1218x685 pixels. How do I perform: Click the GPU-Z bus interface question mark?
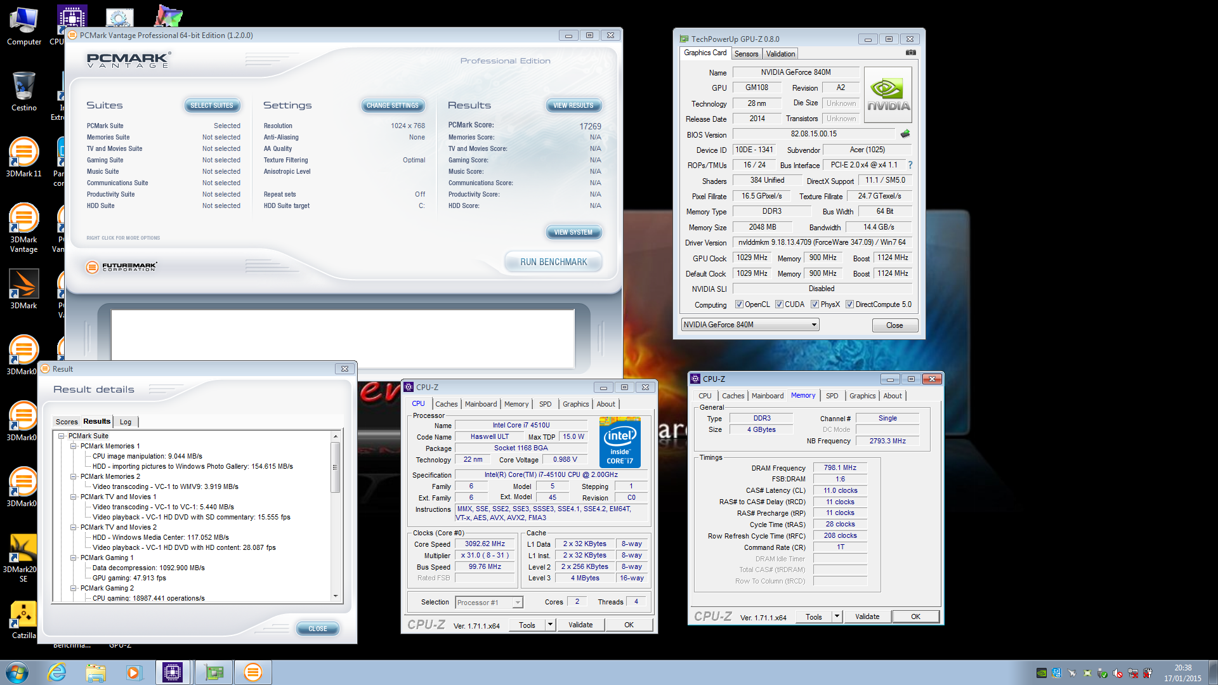(910, 165)
